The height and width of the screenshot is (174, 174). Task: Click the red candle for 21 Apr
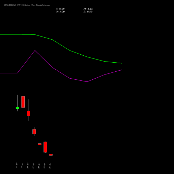coord(34,132)
